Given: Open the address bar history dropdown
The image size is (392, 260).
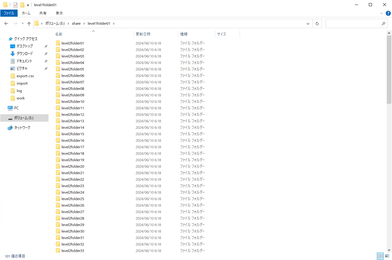Looking at the screenshot, I should point(308,23).
